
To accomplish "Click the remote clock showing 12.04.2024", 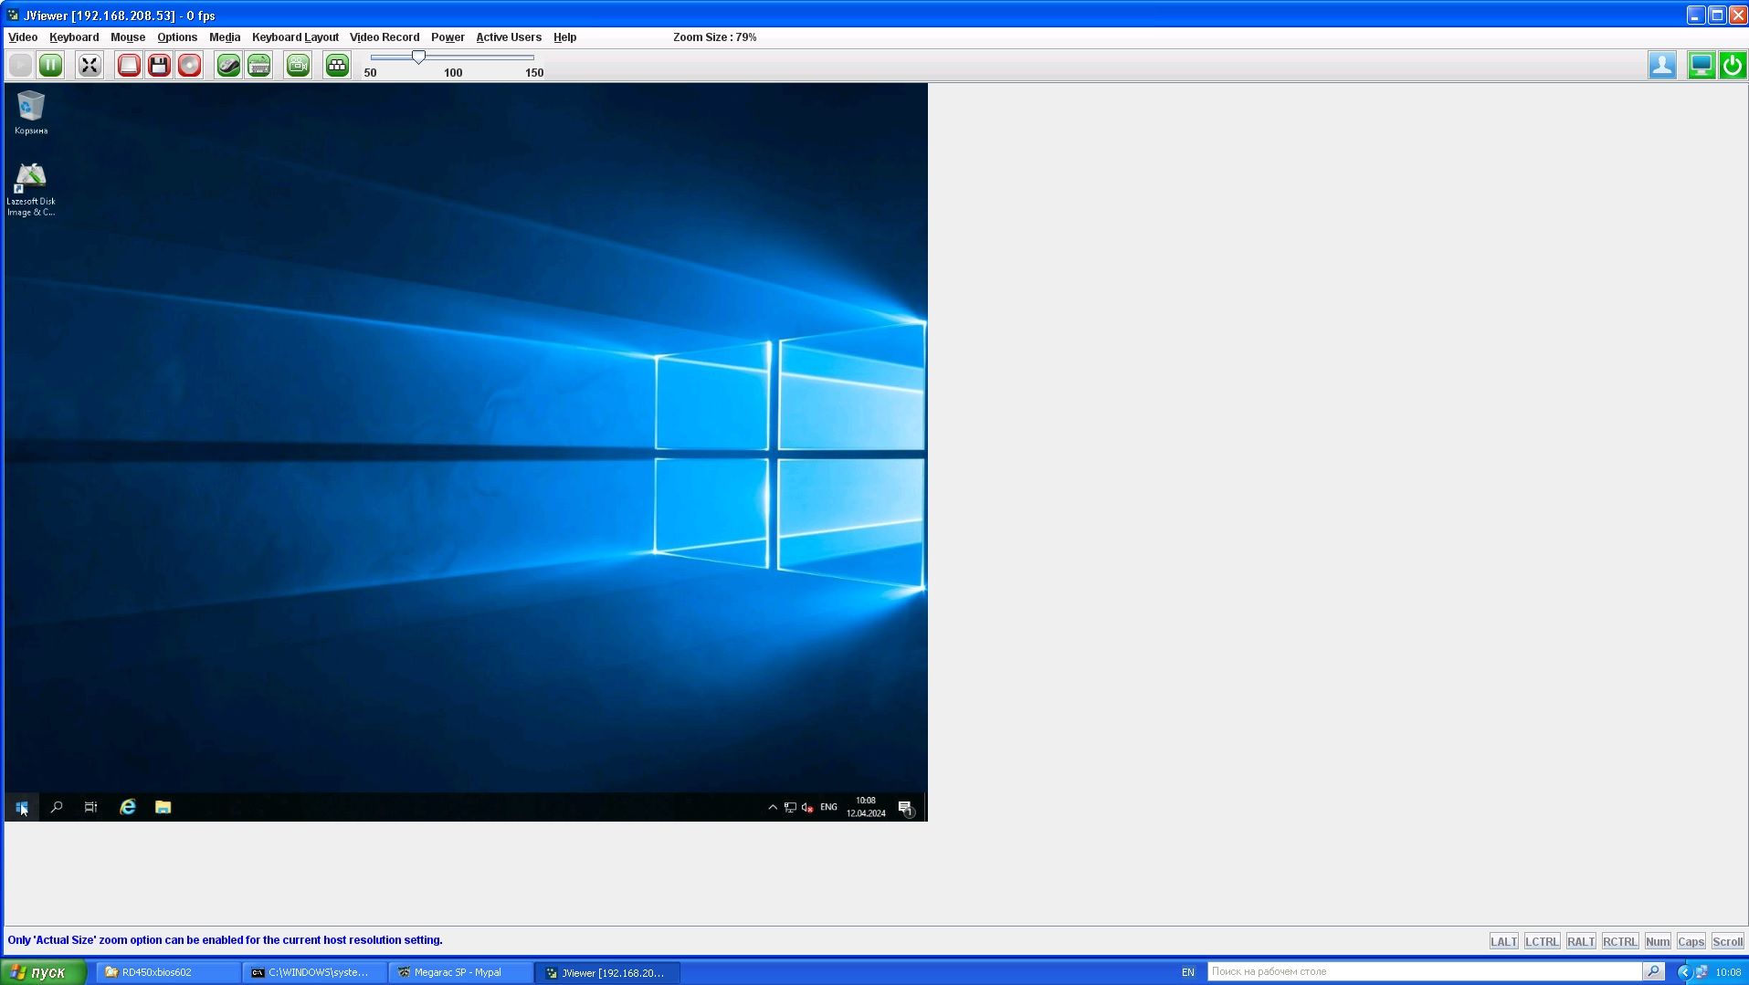I will (x=866, y=807).
